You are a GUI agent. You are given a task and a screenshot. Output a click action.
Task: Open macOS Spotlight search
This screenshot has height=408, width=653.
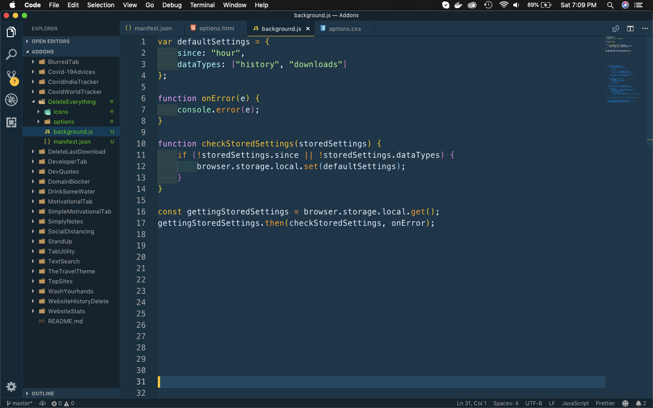pos(610,5)
